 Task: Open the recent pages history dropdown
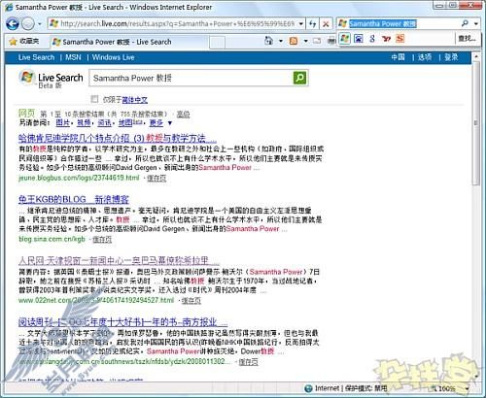click(x=40, y=24)
